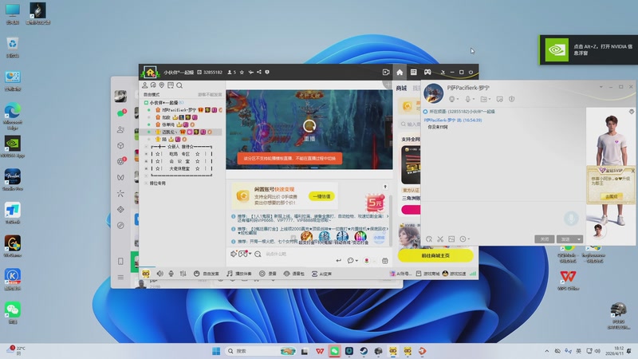Click the search magnifier above channel tree

click(x=179, y=85)
